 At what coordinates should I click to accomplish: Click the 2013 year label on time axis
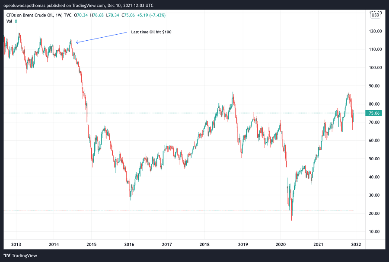pos(16,244)
